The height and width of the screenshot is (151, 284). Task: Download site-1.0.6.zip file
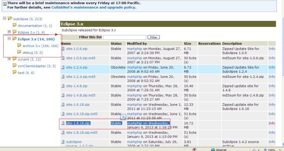click(x=77, y=49)
